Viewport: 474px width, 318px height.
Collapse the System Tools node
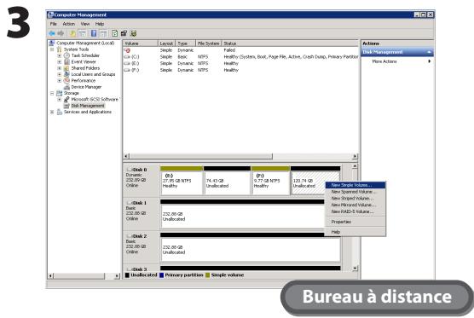(52, 49)
